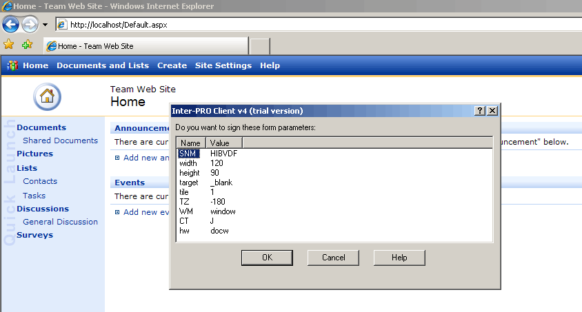This screenshot has width=582, height=312.
Task: Click the dialog's question mark help button
Action: [x=479, y=110]
